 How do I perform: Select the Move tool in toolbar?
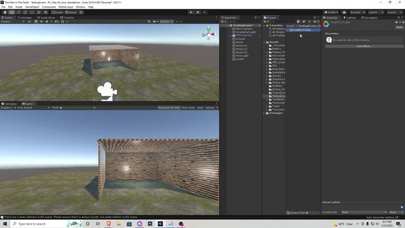point(11,12)
